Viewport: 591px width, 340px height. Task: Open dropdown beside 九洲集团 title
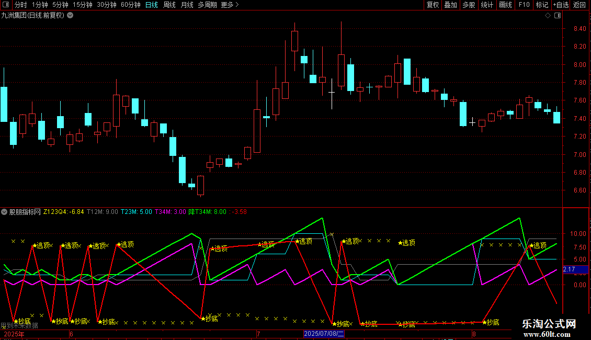pyautogui.click(x=70, y=15)
